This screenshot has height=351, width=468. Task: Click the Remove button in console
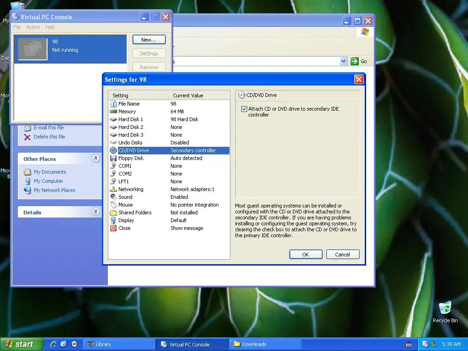149,67
